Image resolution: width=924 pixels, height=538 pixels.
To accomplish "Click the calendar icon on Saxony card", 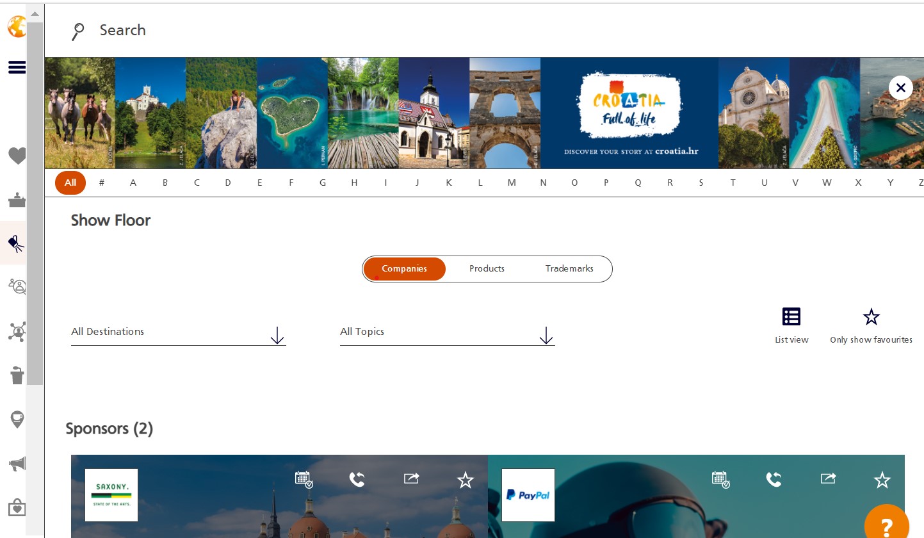I will 304,479.
